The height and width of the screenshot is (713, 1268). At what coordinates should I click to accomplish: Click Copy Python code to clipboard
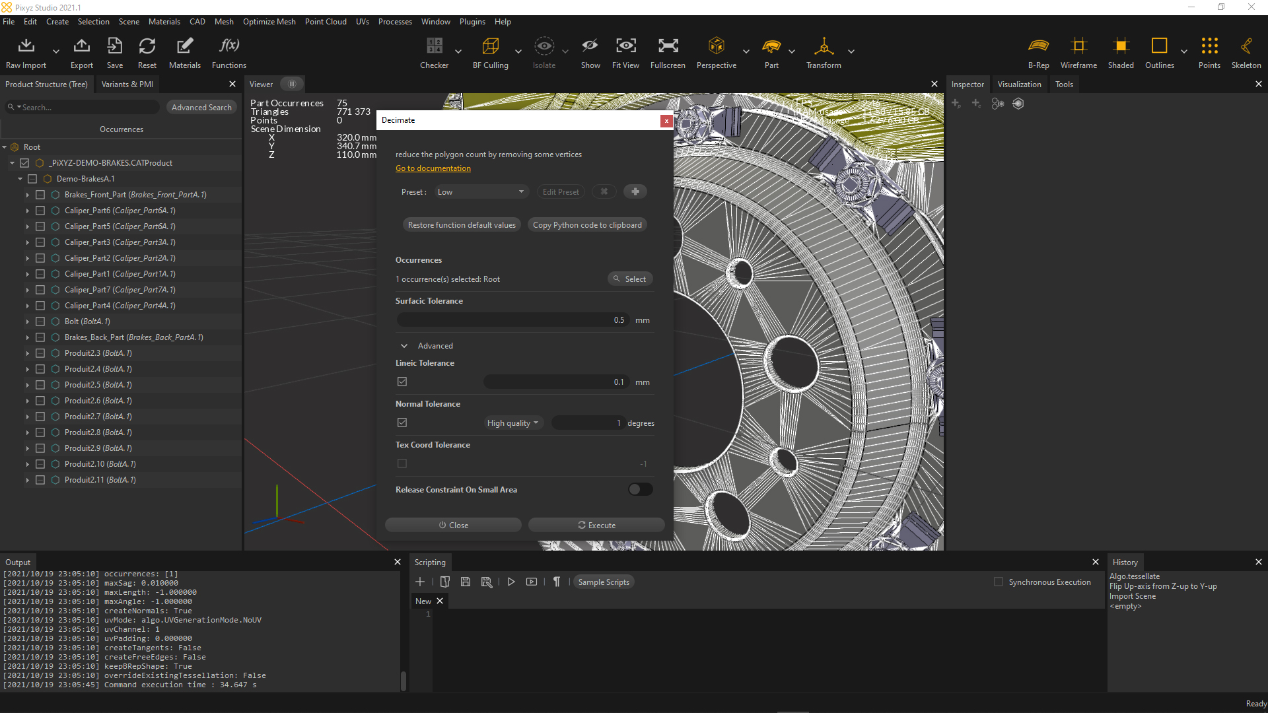pos(586,224)
